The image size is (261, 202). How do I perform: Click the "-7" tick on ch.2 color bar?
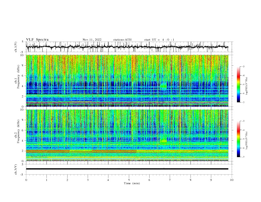tap(243, 157)
